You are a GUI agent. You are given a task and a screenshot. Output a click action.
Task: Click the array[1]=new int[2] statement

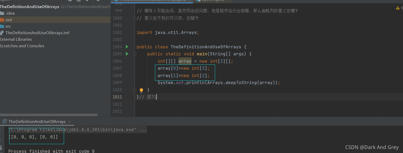(183, 75)
